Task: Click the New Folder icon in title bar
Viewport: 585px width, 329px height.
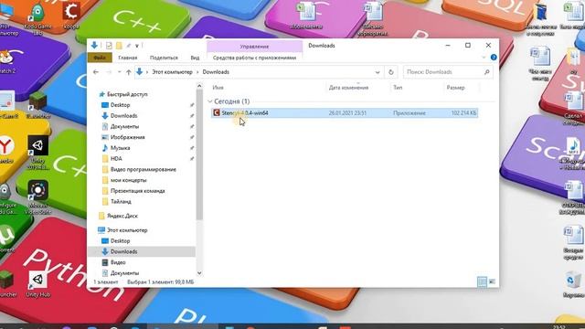Action: (119, 46)
